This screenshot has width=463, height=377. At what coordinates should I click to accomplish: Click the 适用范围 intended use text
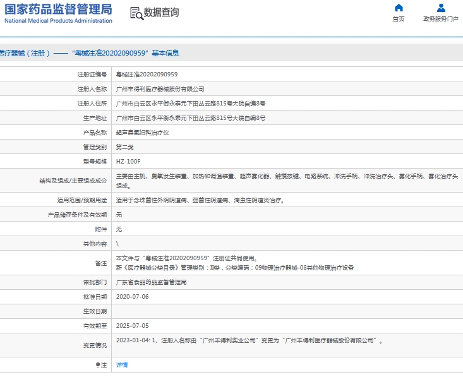tap(200, 200)
